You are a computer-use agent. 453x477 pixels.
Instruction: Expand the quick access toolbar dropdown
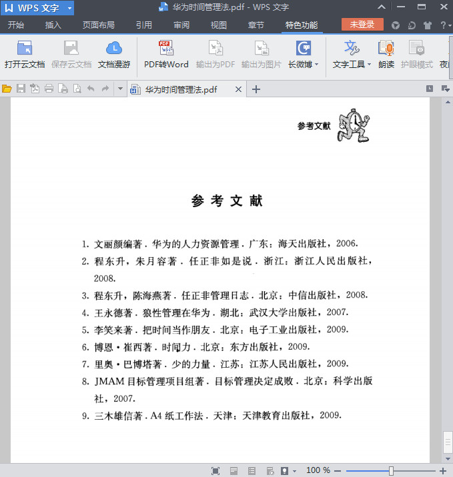(120, 89)
